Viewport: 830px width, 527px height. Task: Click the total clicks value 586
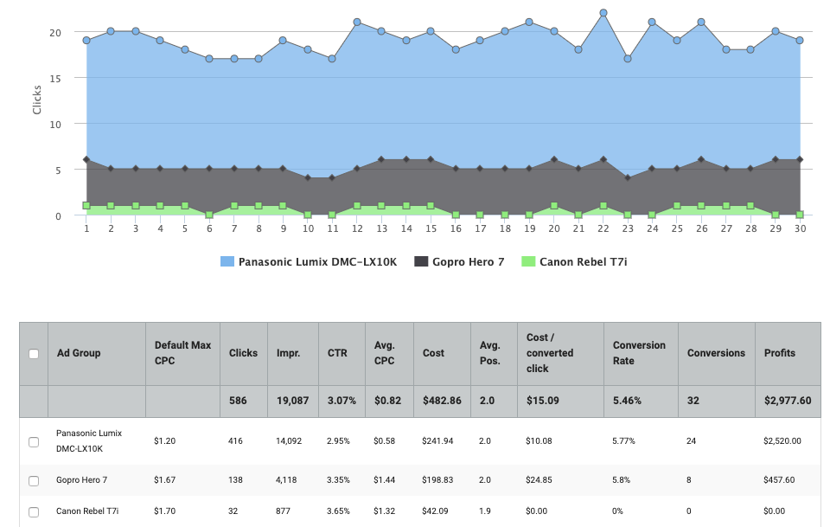238,401
